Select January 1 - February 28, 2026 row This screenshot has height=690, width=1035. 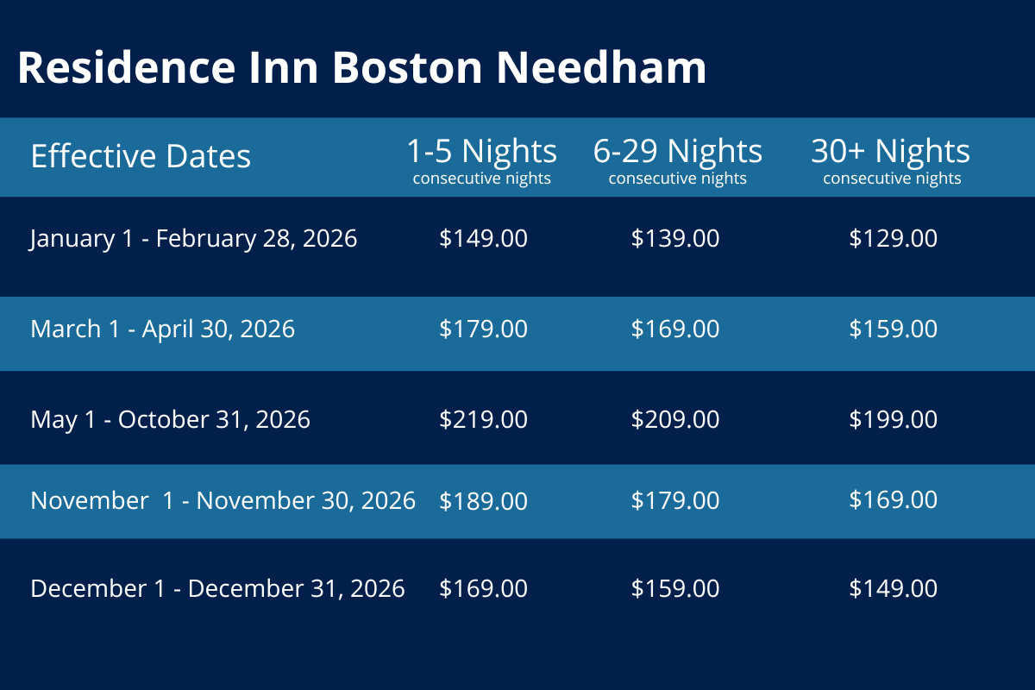[x=193, y=239]
